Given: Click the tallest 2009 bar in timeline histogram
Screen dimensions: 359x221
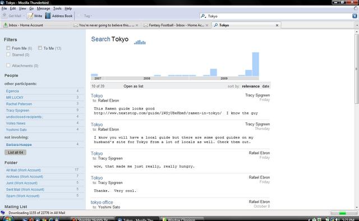Looking at the screenshot, I should (256, 64).
